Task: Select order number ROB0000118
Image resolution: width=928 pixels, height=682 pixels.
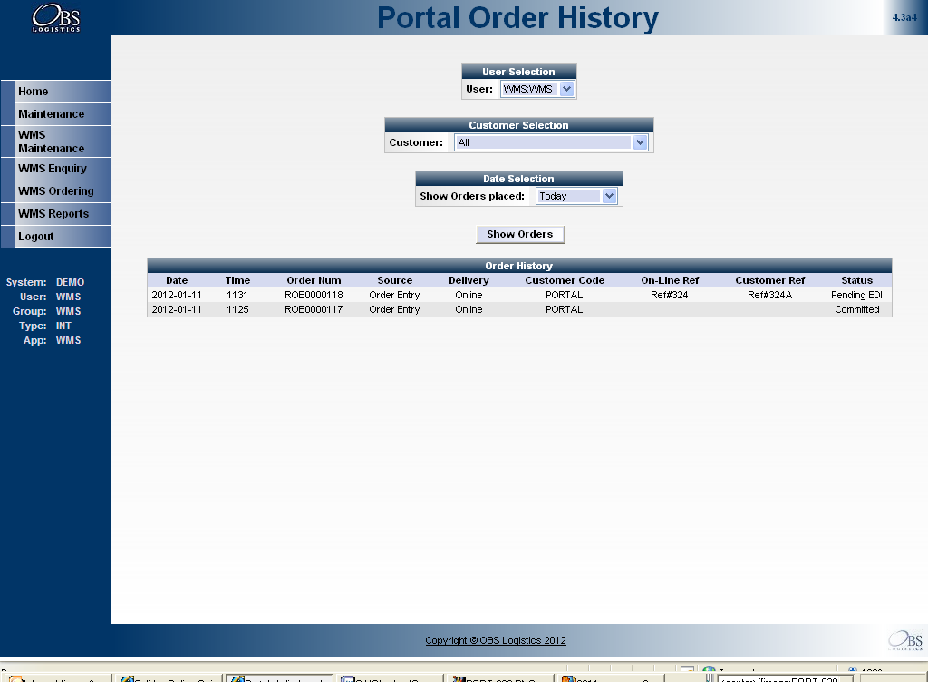Action: [x=314, y=295]
